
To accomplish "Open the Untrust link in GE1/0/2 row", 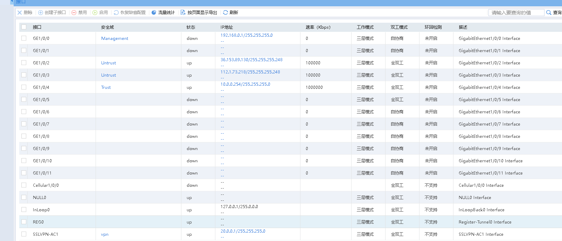I will click(x=109, y=63).
